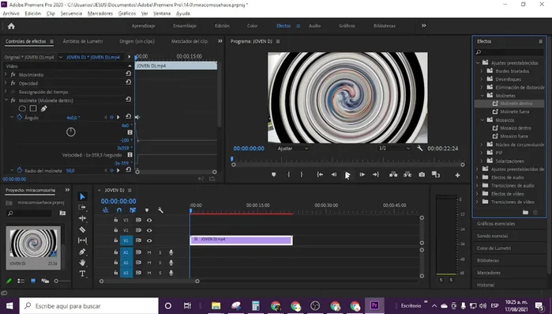Toggle snap in timeline

click(x=119, y=210)
